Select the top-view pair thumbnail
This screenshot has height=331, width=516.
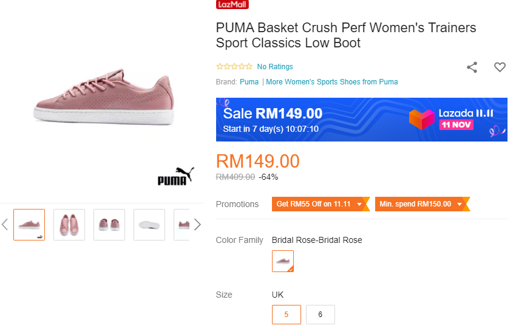tap(69, 225)
